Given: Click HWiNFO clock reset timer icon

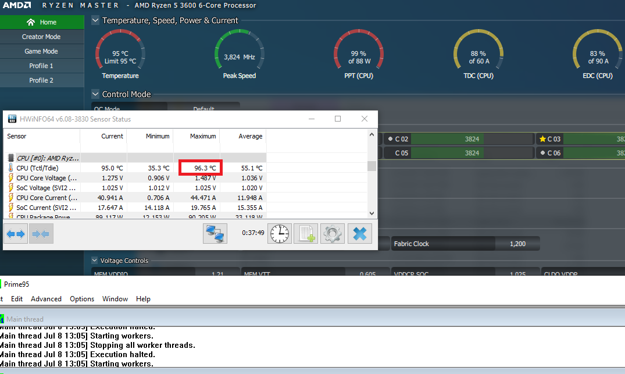Looking at the screenshot, I should (280, 234).
